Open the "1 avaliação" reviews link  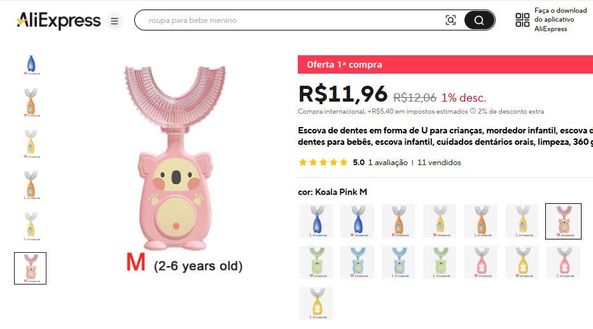[387, 163]
